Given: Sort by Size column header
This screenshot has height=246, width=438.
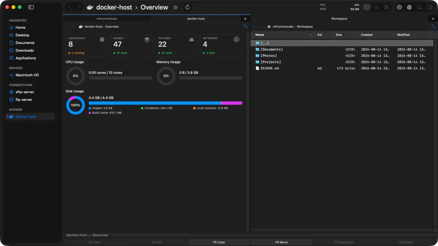Looking at the screenshot, I should [x=346, y=35].
